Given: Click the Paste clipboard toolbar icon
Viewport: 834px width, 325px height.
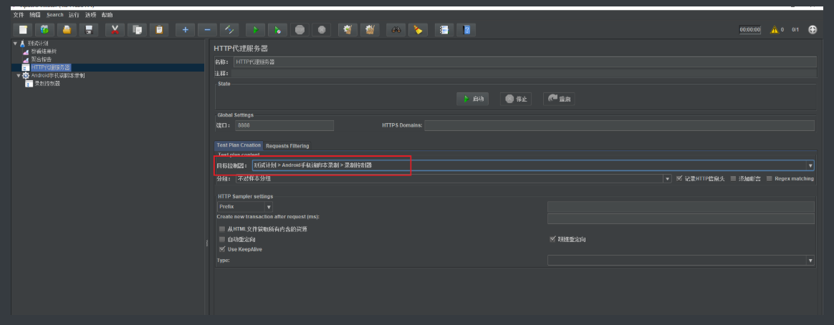Looking at the screenshot, I should 159,29.
